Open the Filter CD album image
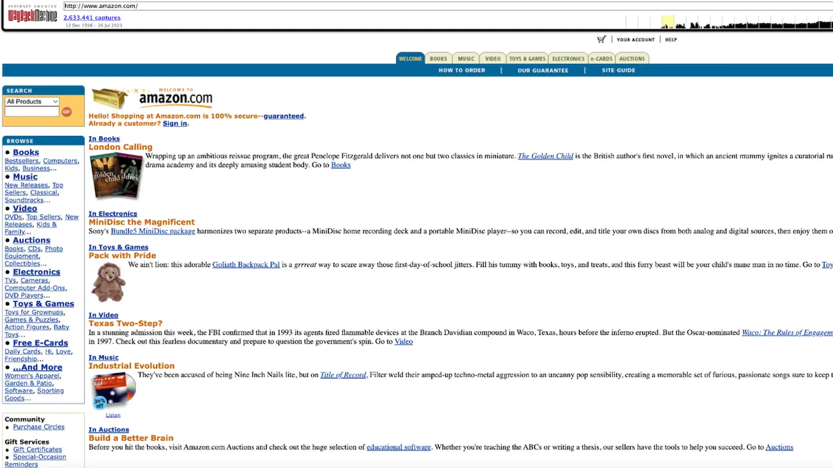Viewport: 833px width, 468px height. 113,390
